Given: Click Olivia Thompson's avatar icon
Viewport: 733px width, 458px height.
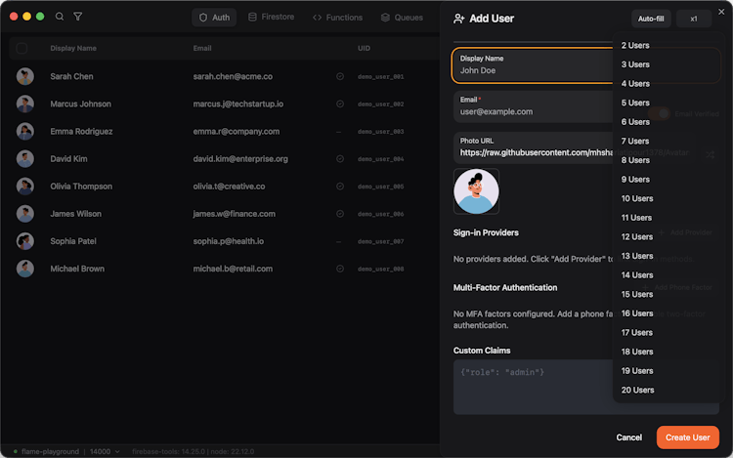Looking at the screenshot, I should (24, 187).
